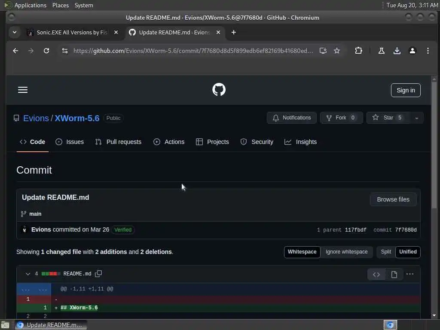Open the Pull requests tab
This screenshot has height=330, width=440.
click(118, 142)
